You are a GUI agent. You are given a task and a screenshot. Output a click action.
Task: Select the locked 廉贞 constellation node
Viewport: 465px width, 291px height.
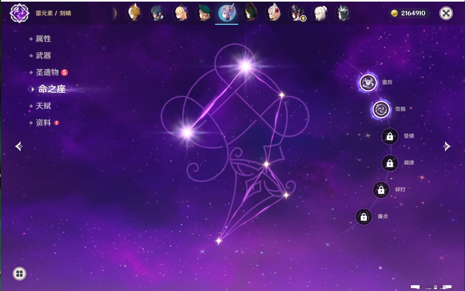coord(364,217)
